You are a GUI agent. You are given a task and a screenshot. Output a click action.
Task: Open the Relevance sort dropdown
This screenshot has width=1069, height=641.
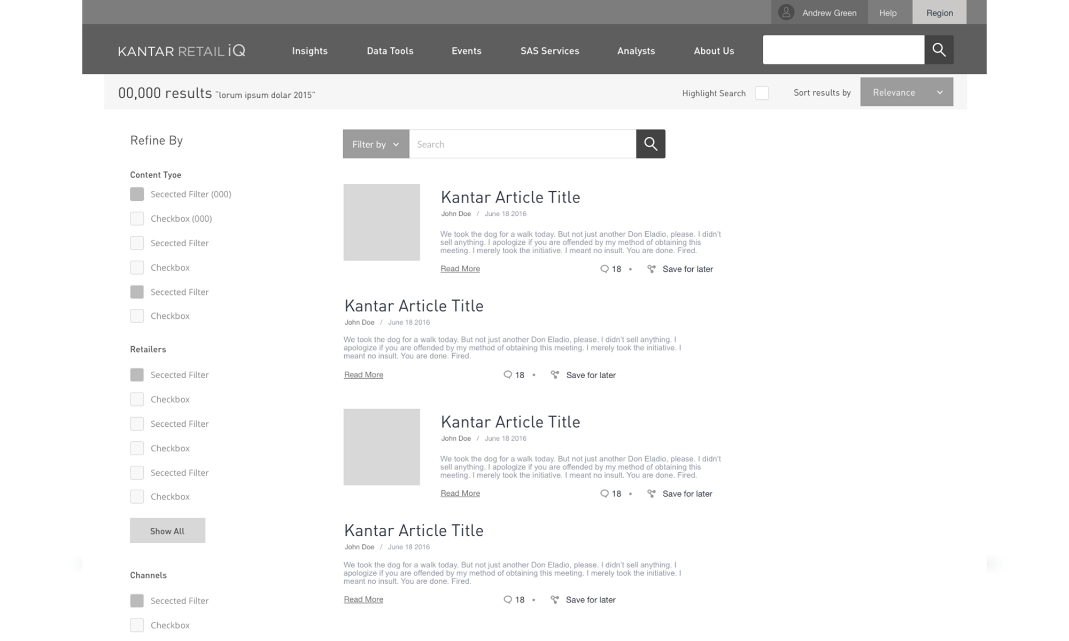[907, 92]
